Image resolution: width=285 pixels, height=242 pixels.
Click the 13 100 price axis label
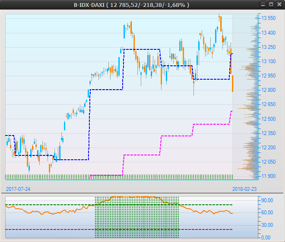(x=269, y=61)
